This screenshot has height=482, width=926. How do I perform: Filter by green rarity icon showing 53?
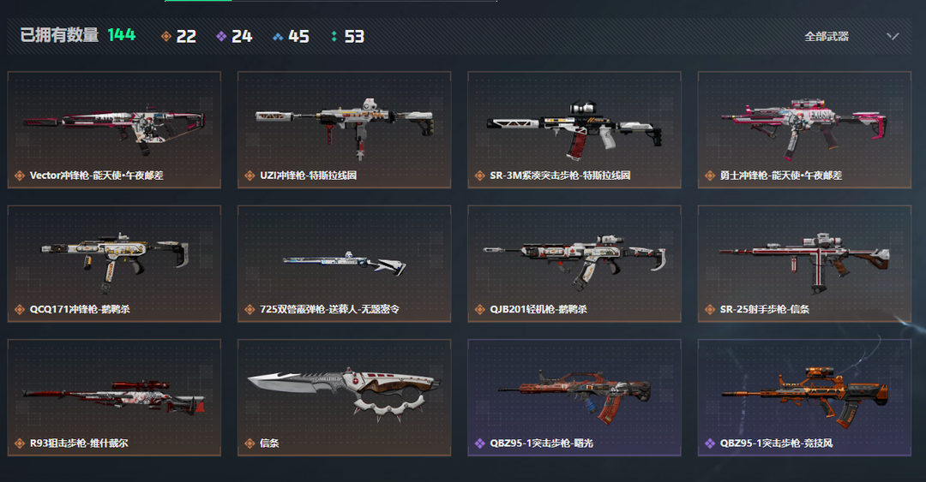[x=347, y=37]
